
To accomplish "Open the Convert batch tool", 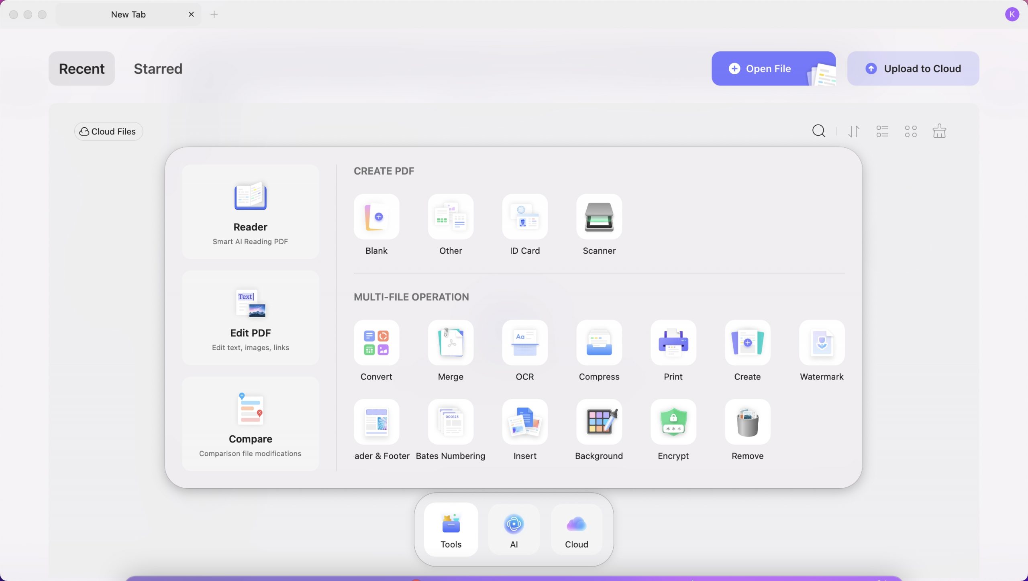I will [376, 342].
